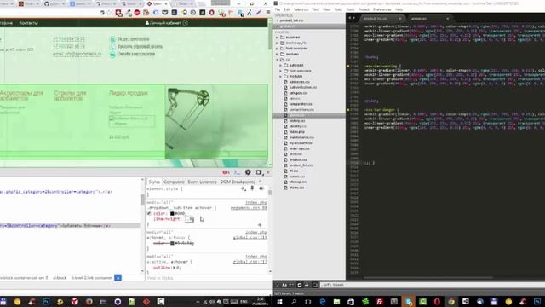Screen dimensions: 545x307
Task: Switch to Event Listeners tab
Action: pos(202,182)
